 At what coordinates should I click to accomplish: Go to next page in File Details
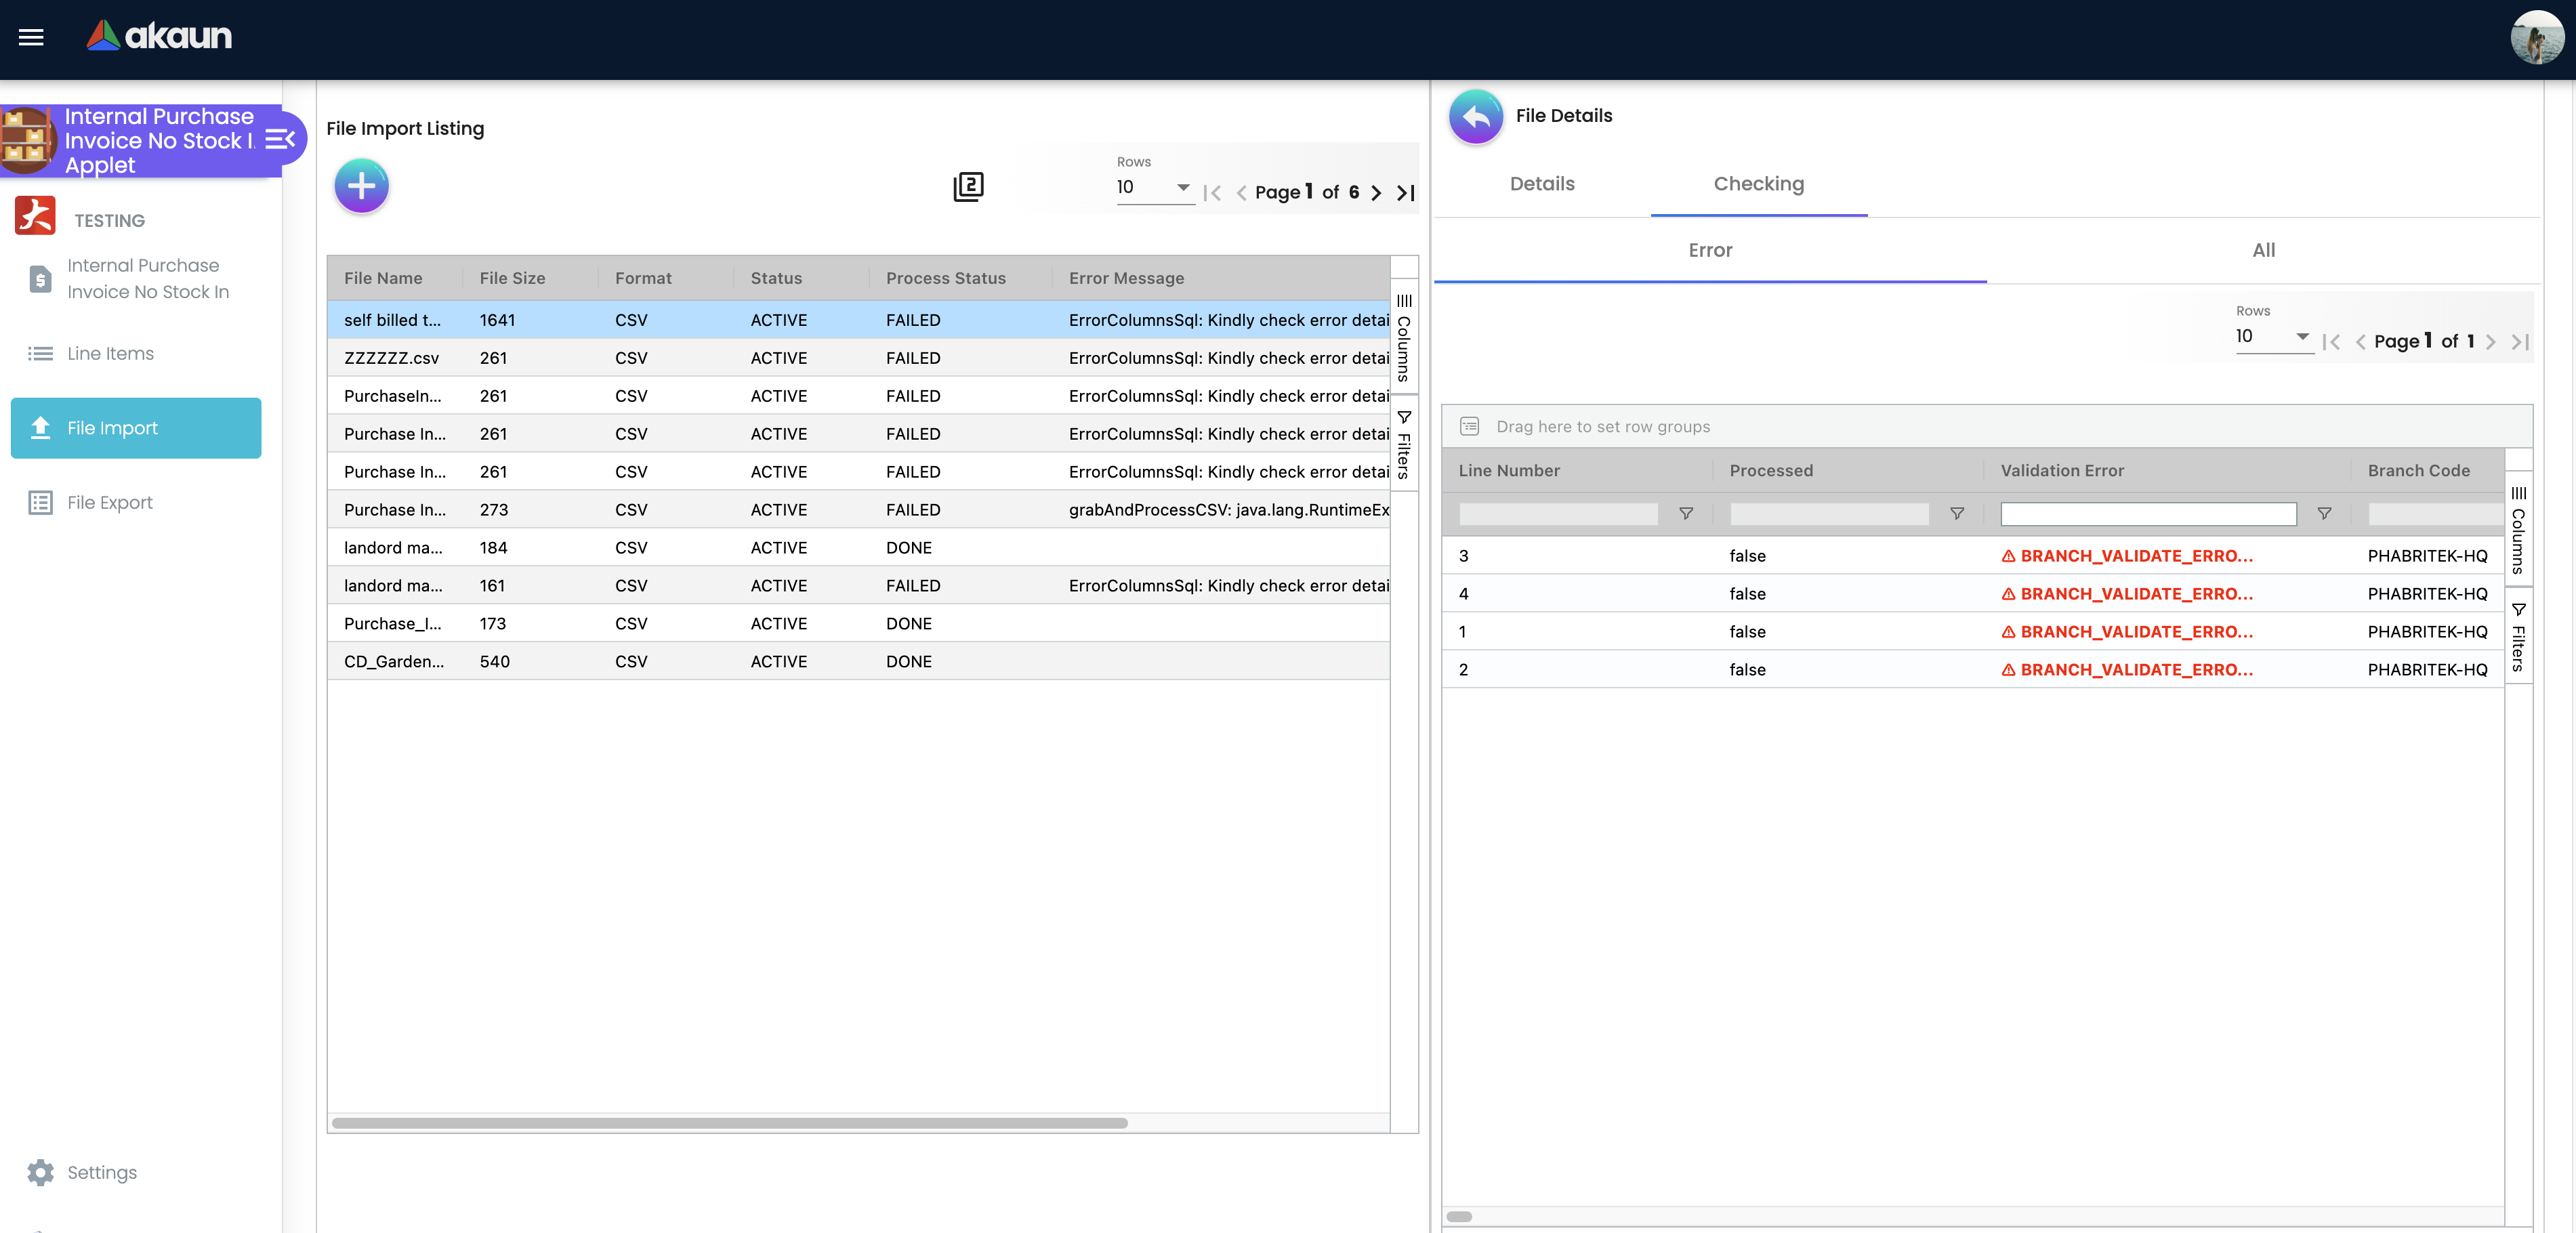pyautogui.click(x=2490, y=342)
